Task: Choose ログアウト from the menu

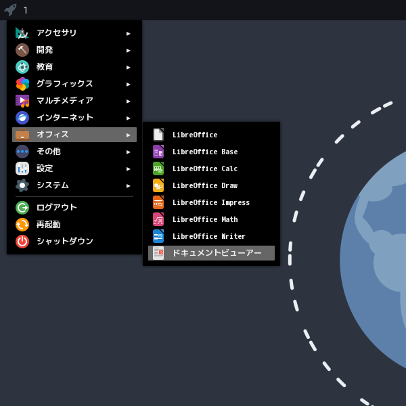Action: coord(74,208)
